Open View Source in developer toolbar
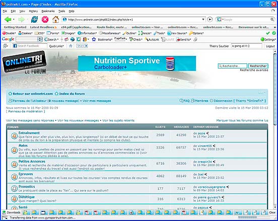 (x=177, y=33)
